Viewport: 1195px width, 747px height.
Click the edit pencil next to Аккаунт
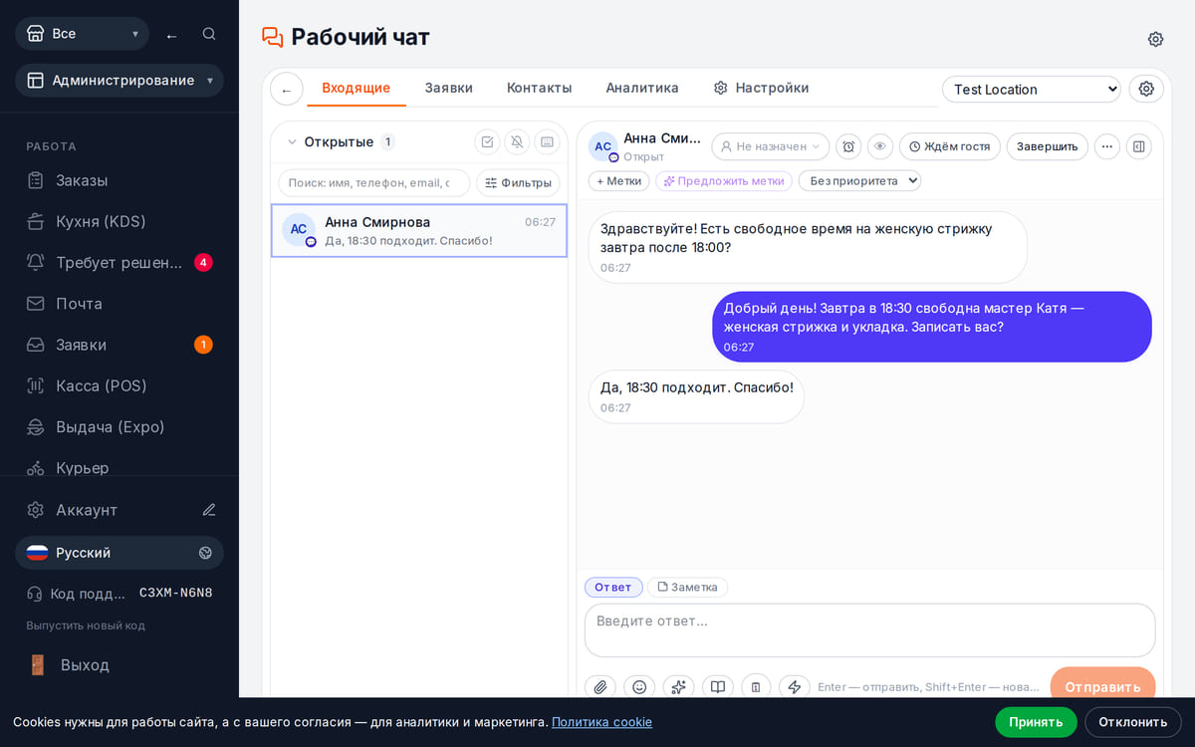pos(209,510)
